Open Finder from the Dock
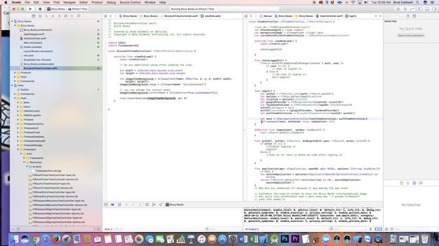Viewport: 439px width, 246px height. click(x=14, y=238)
